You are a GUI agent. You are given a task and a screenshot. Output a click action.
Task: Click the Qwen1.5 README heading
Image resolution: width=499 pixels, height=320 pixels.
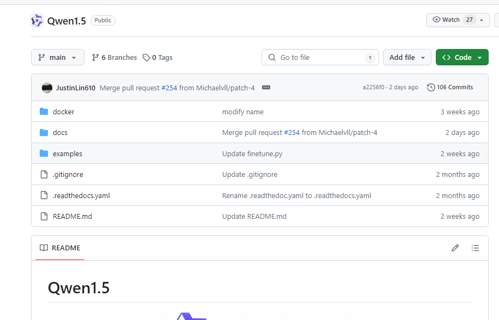pyautogui.click(x=78, y=288)
